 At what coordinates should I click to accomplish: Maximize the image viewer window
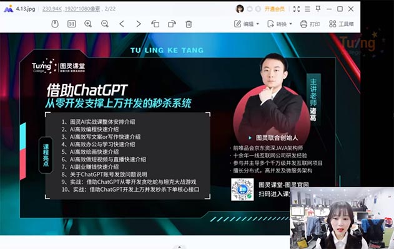[x=340, y=9]
